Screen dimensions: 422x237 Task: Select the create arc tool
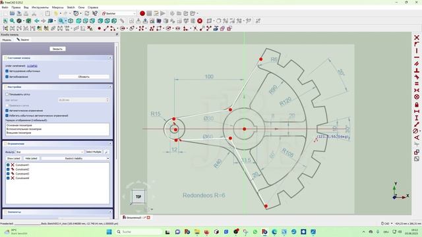[113, 28]
